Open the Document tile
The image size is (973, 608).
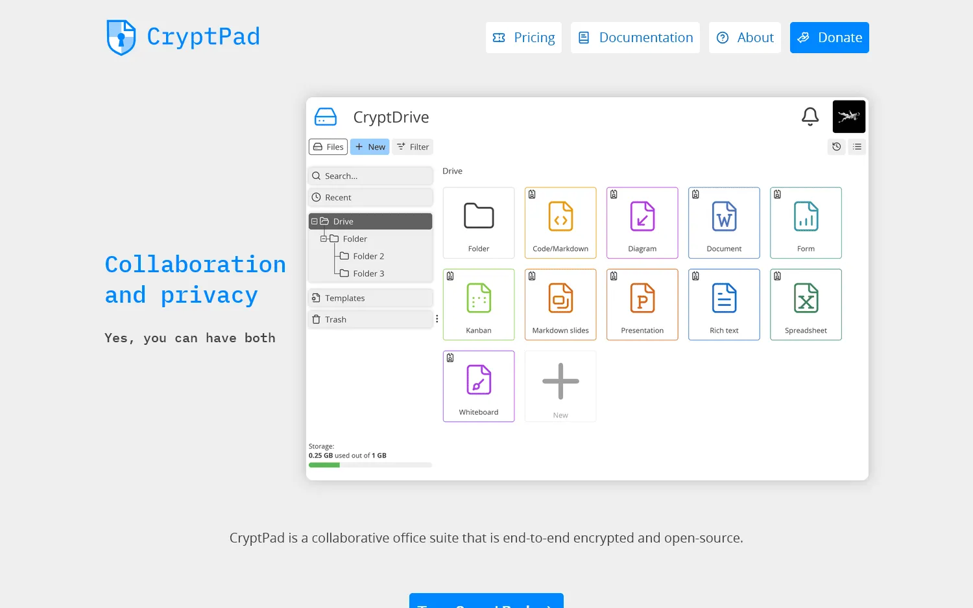tap(724, 223)
